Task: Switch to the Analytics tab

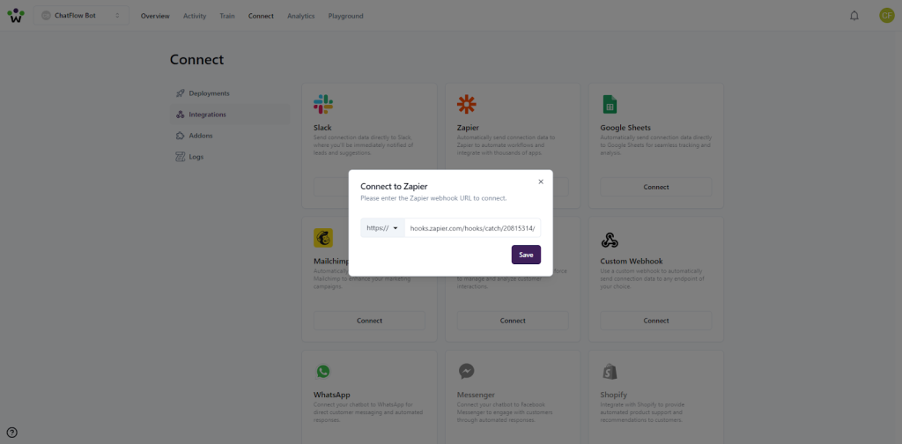Action: point(300,16)
